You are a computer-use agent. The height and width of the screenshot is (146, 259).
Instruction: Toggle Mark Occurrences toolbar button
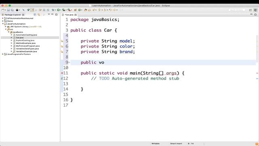(32, 10)
